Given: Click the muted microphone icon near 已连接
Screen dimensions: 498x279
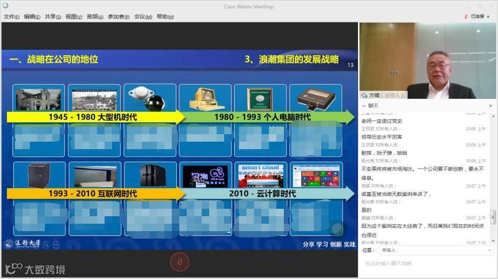Looking at the screenshot, I should tap(466, 17).
